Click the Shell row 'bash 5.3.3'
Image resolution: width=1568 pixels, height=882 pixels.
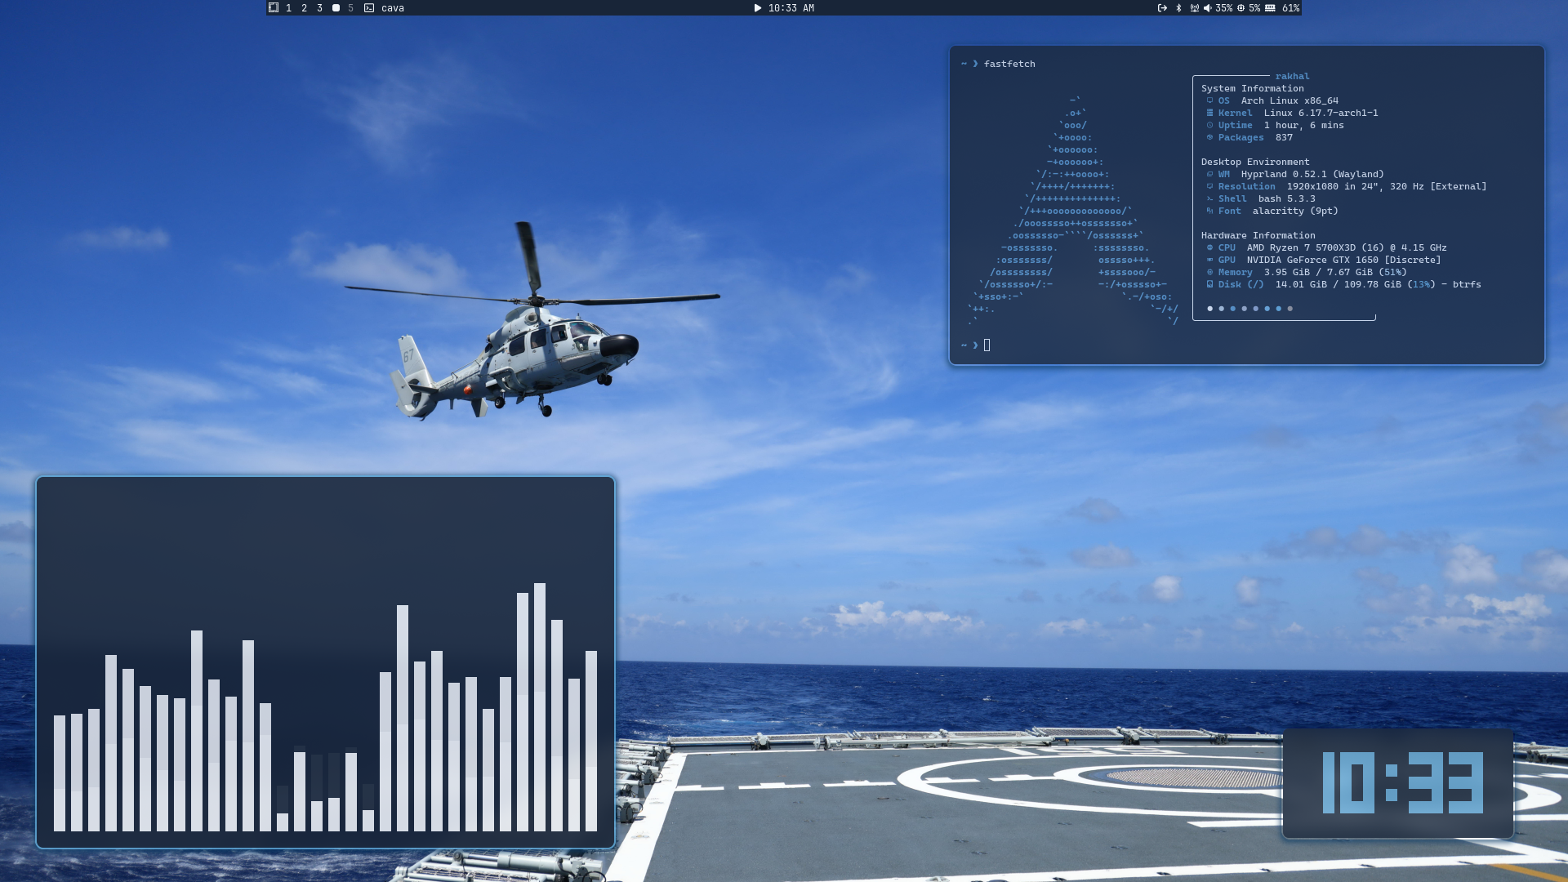click(x=1261, y=198)
